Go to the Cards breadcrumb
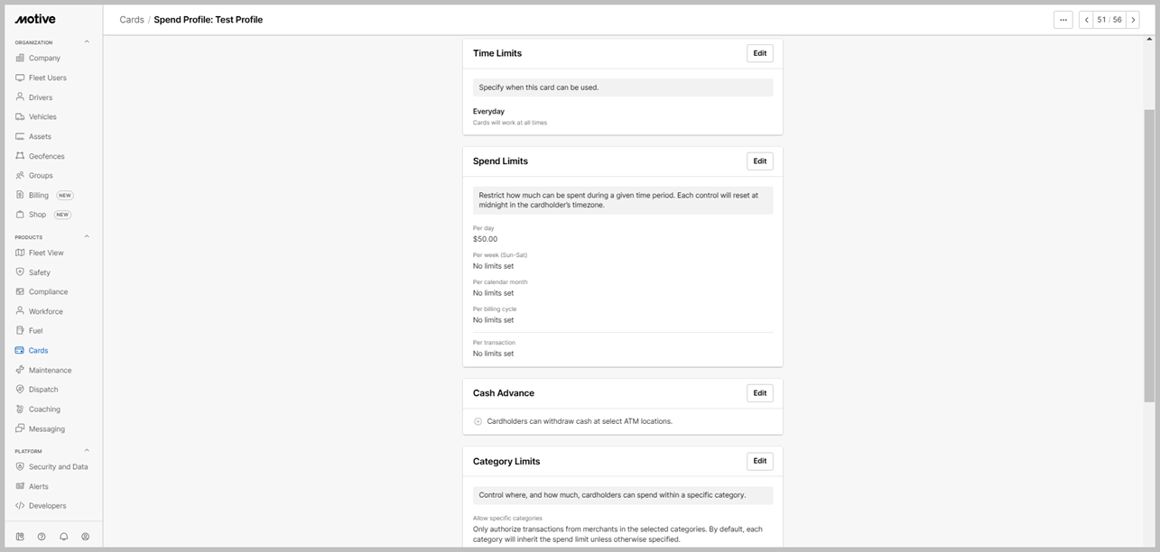This screenshot has width=1160, height=552. pos(132,20)
